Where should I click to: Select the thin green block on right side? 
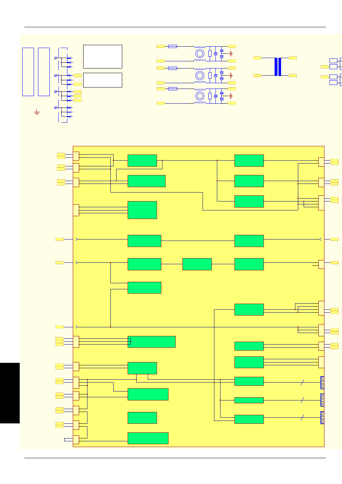[249, 400]
